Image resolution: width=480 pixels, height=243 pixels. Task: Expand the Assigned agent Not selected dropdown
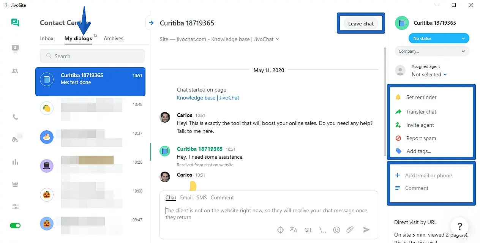pos(429,75)
